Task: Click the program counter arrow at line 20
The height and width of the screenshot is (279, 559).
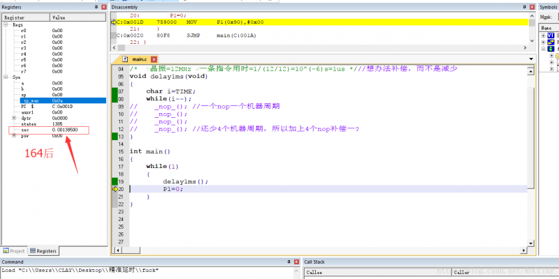Action: (x=115, y=189)
